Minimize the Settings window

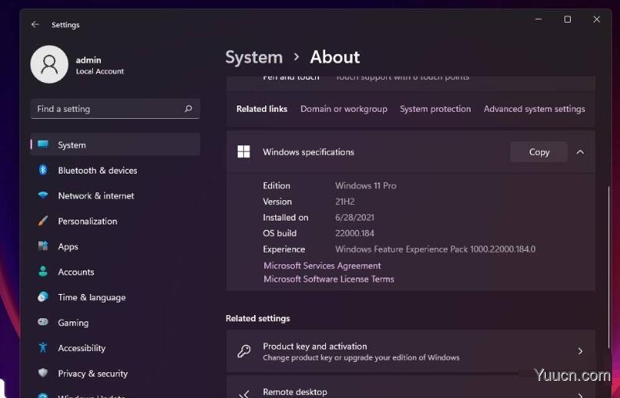pyautogui.click(x=538, y=19)
